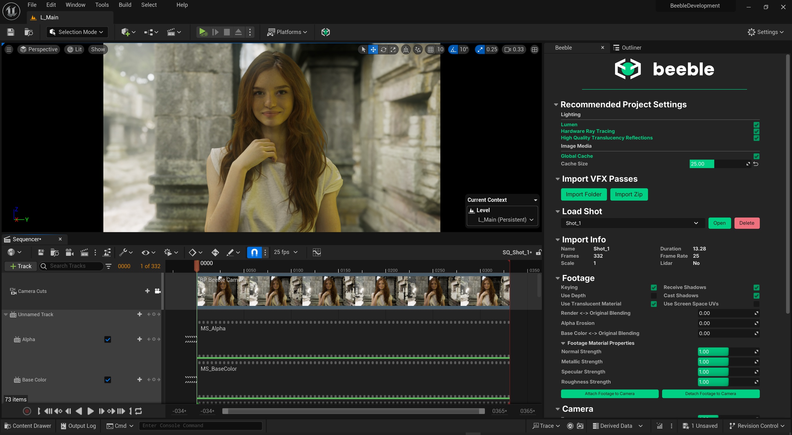Open Sequencer eye view options menu

(x=148, y=252)
